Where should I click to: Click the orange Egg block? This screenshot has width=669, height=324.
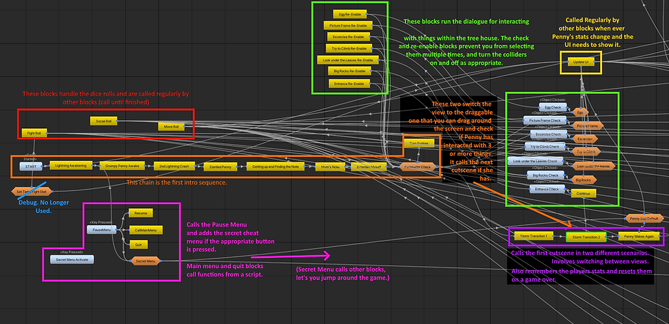(x=580, y=112)
